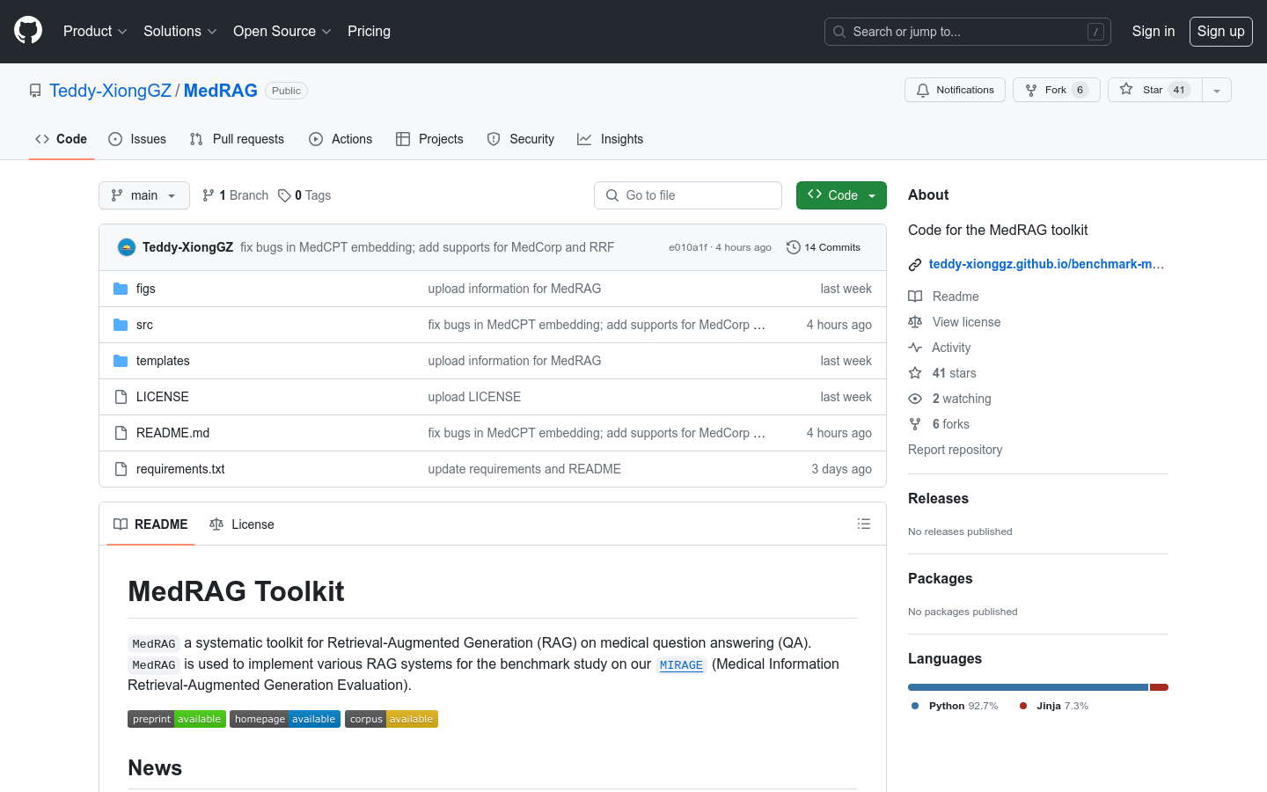This screenshot has width=1267, height=792.
Task: Focus the Search or jump to field
Action: point(968,32)
